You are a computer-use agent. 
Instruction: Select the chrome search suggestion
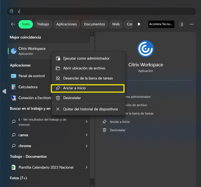coord(49,146)
